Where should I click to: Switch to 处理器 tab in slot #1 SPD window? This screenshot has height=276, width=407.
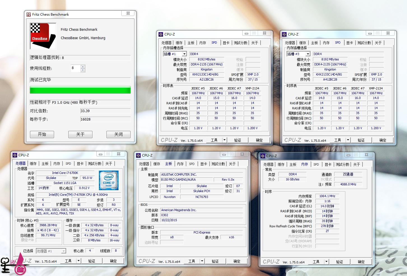coord(166,43)
